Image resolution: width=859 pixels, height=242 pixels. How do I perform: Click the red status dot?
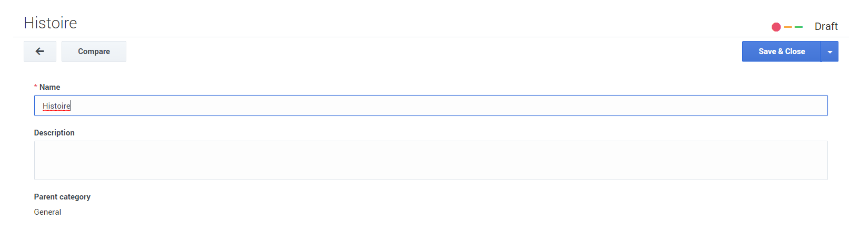[776, 27]
